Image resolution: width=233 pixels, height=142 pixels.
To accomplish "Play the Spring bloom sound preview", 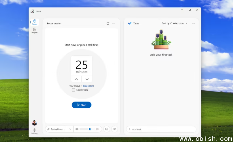I will point(98,129).
